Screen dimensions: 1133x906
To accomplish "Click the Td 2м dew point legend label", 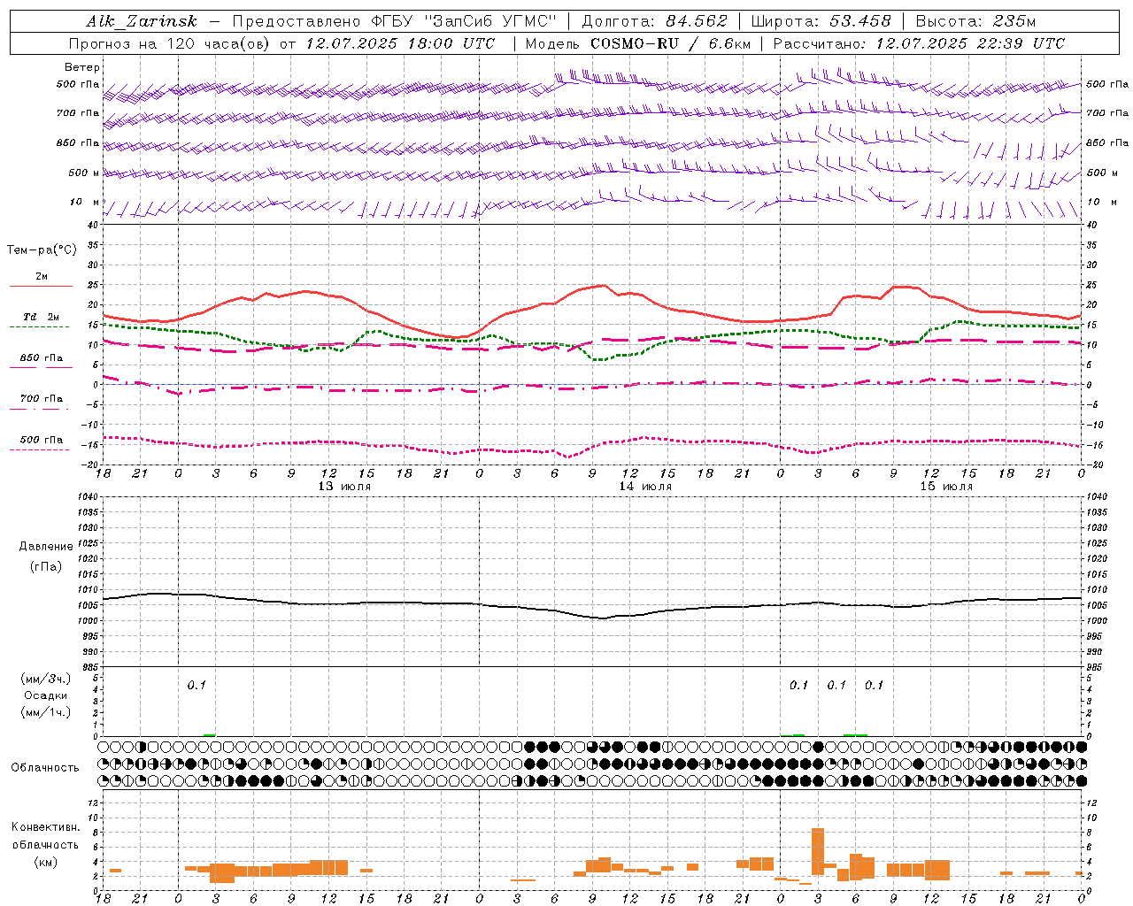I will [41, 317].
